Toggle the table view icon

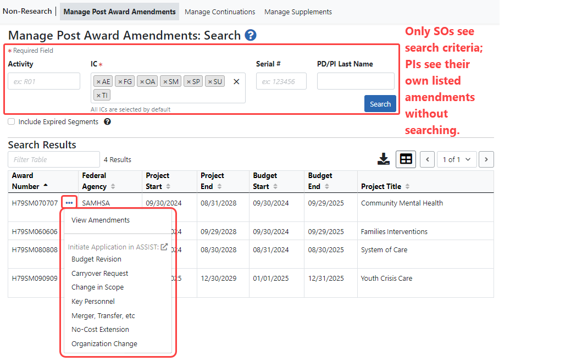click(x=406, y=159)
